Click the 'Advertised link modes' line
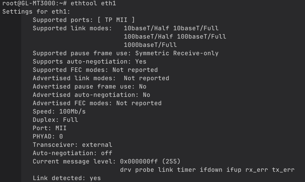Viewport: 305px width, 182px height. pos(101,78)
